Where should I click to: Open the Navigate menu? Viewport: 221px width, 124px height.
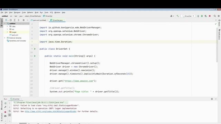click(x=17, y=12)
